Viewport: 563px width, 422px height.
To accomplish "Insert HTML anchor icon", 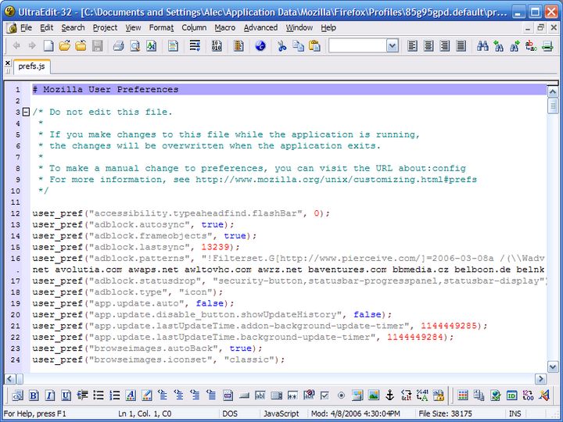I will click(x=390, y=395).
